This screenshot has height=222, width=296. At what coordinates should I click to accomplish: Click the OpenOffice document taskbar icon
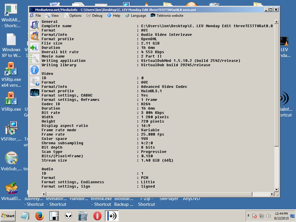83,216
